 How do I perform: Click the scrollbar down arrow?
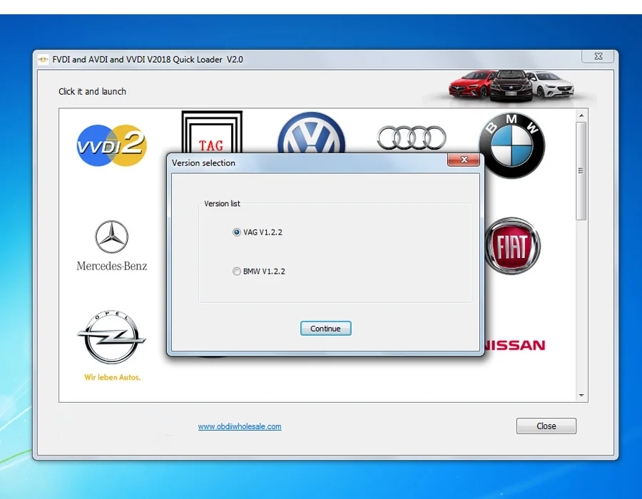[x=581, y=396]
